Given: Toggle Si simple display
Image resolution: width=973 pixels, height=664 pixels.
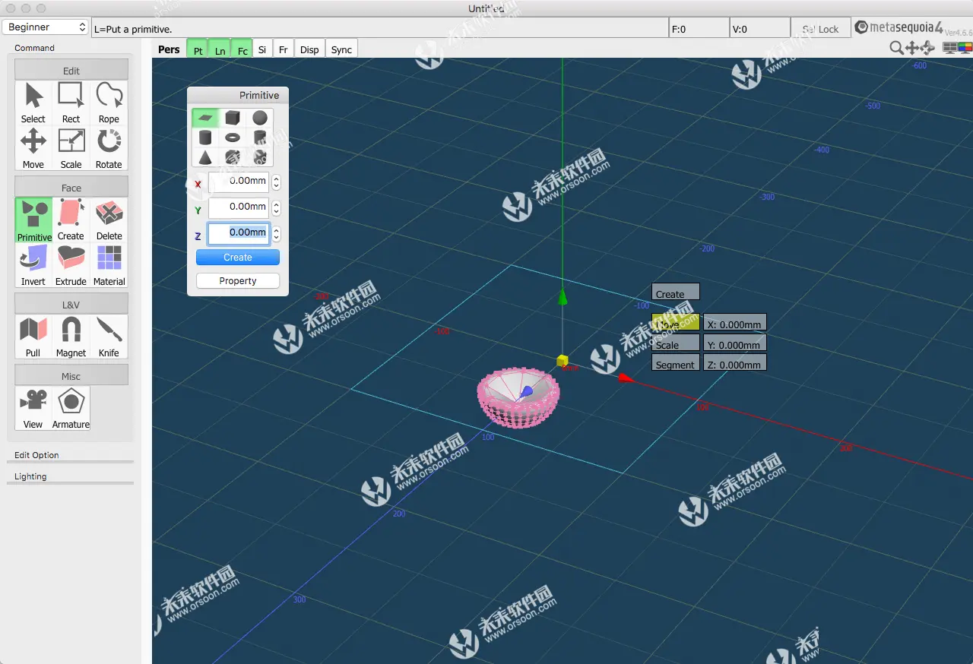Looking at the screenshot, I should point(262,49).
